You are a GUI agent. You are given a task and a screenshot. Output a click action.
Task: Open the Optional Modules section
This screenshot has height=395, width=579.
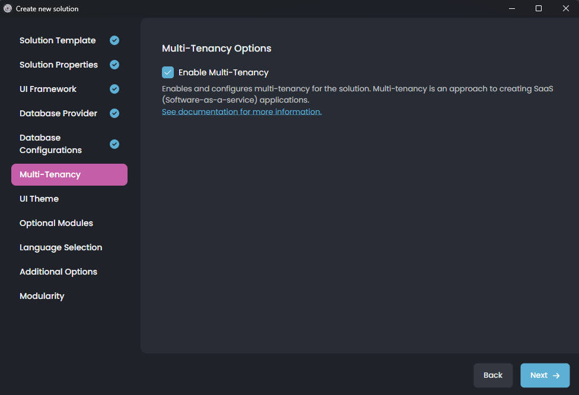[x=56, y=223]
